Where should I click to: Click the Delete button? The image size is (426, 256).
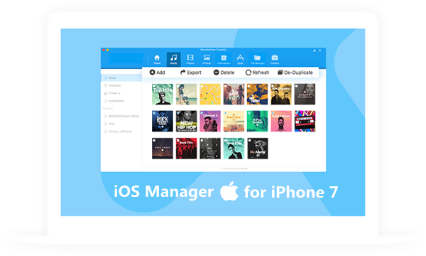pos(224,73)
